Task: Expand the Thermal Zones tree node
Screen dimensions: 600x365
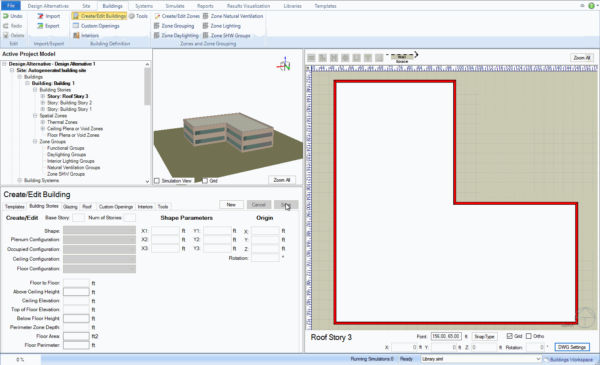Action: [x=43, y=122]
